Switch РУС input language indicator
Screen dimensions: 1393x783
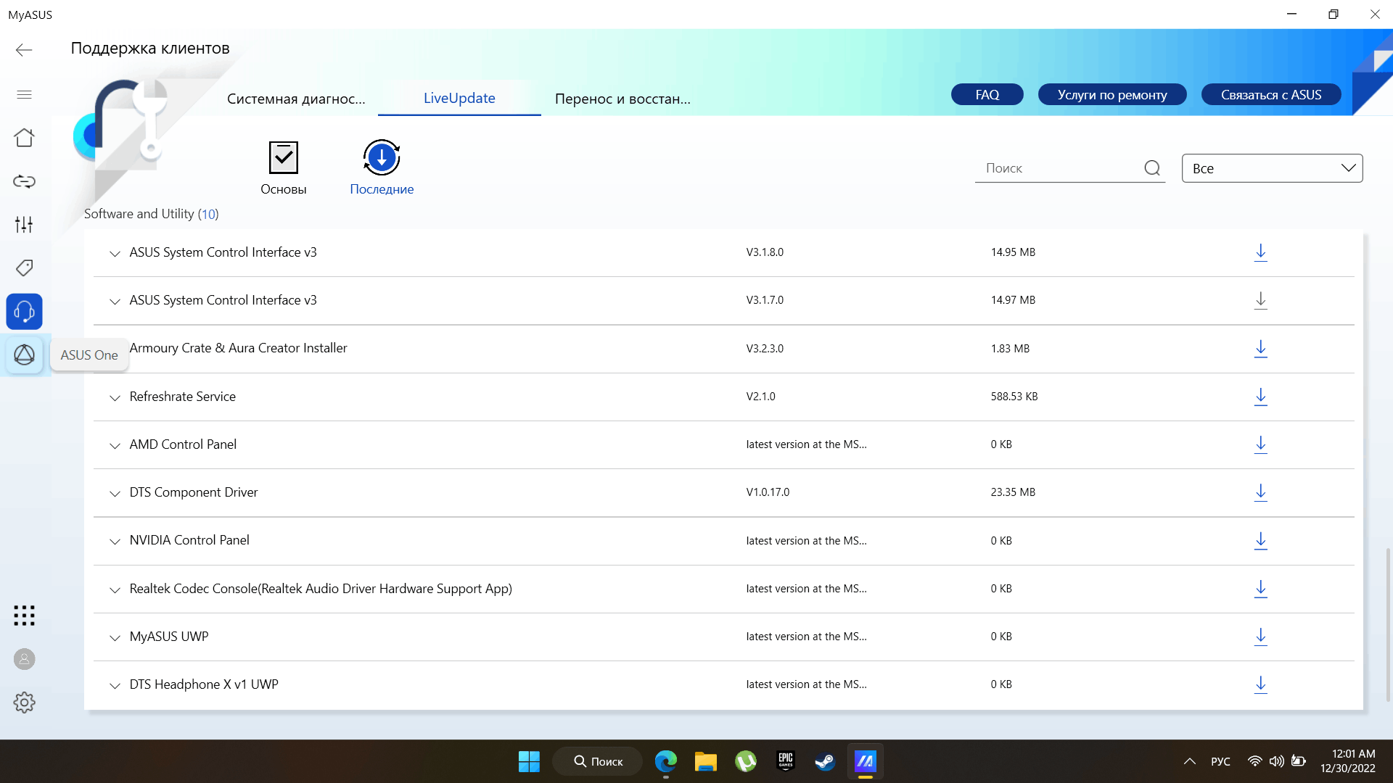click(1220, 761)
